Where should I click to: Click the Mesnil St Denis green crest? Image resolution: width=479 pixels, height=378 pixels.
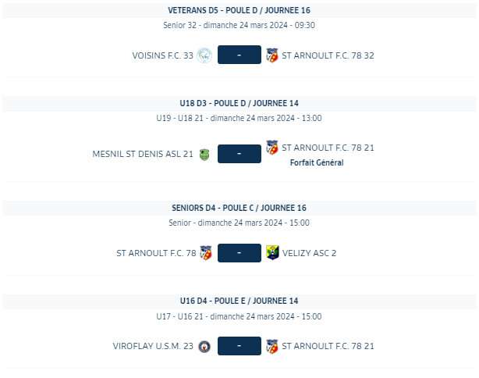[204, 154]
